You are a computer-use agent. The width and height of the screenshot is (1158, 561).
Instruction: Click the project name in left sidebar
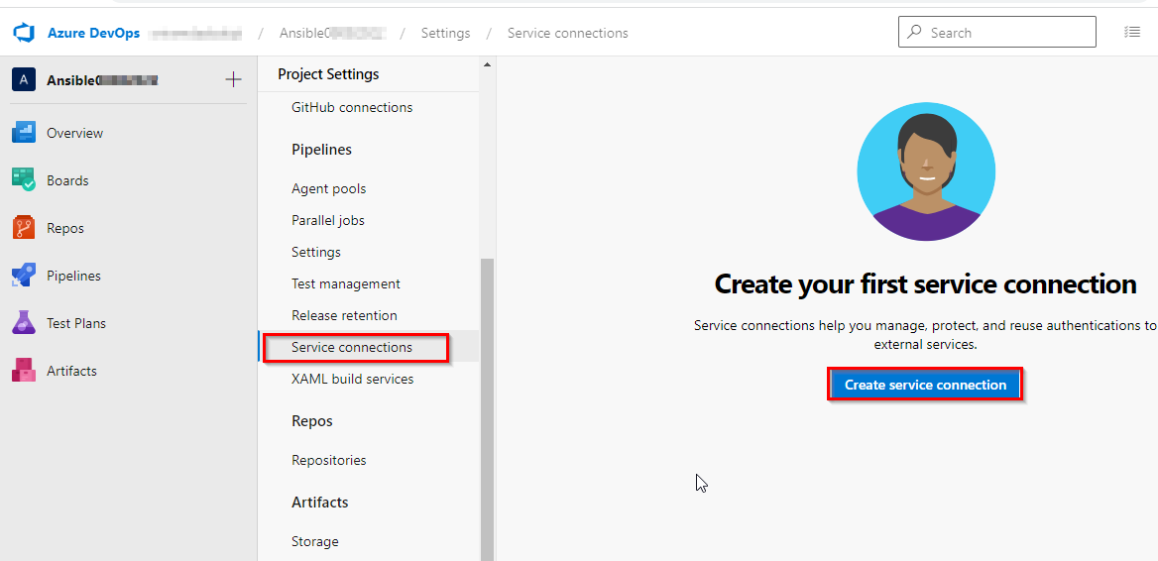102,79
